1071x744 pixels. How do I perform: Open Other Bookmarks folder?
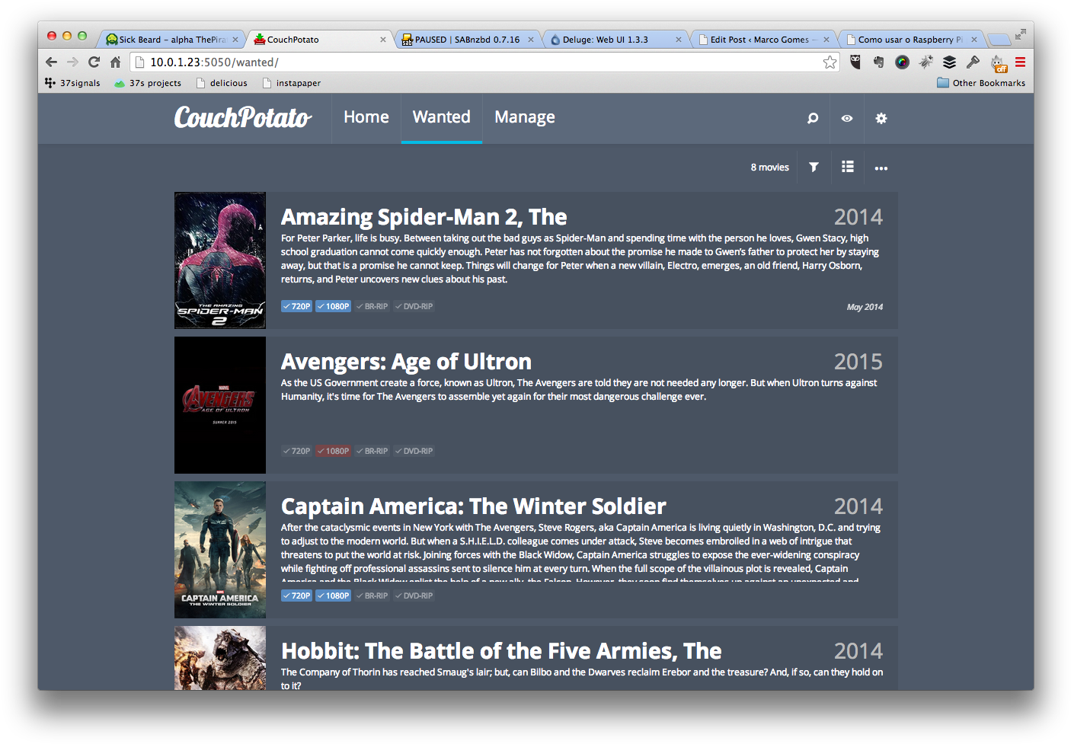pos(980,83)
